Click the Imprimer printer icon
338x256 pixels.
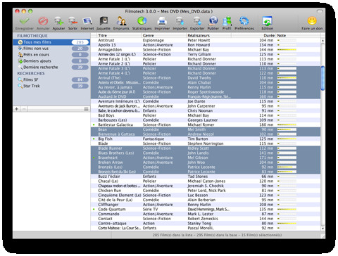(162, 22)
